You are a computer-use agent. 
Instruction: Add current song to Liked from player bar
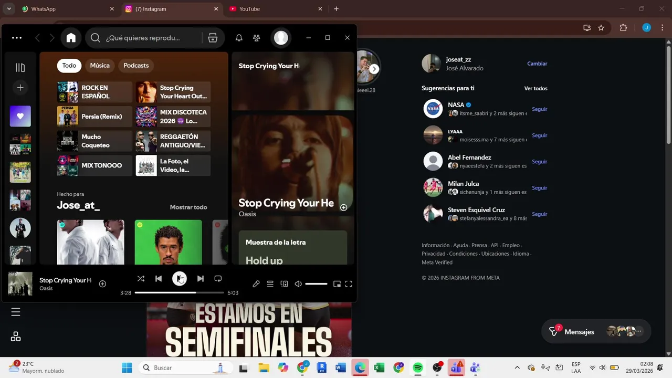(102, 284)
